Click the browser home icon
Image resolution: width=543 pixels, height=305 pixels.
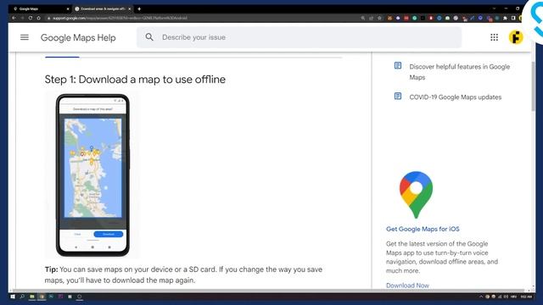point(39,18)
